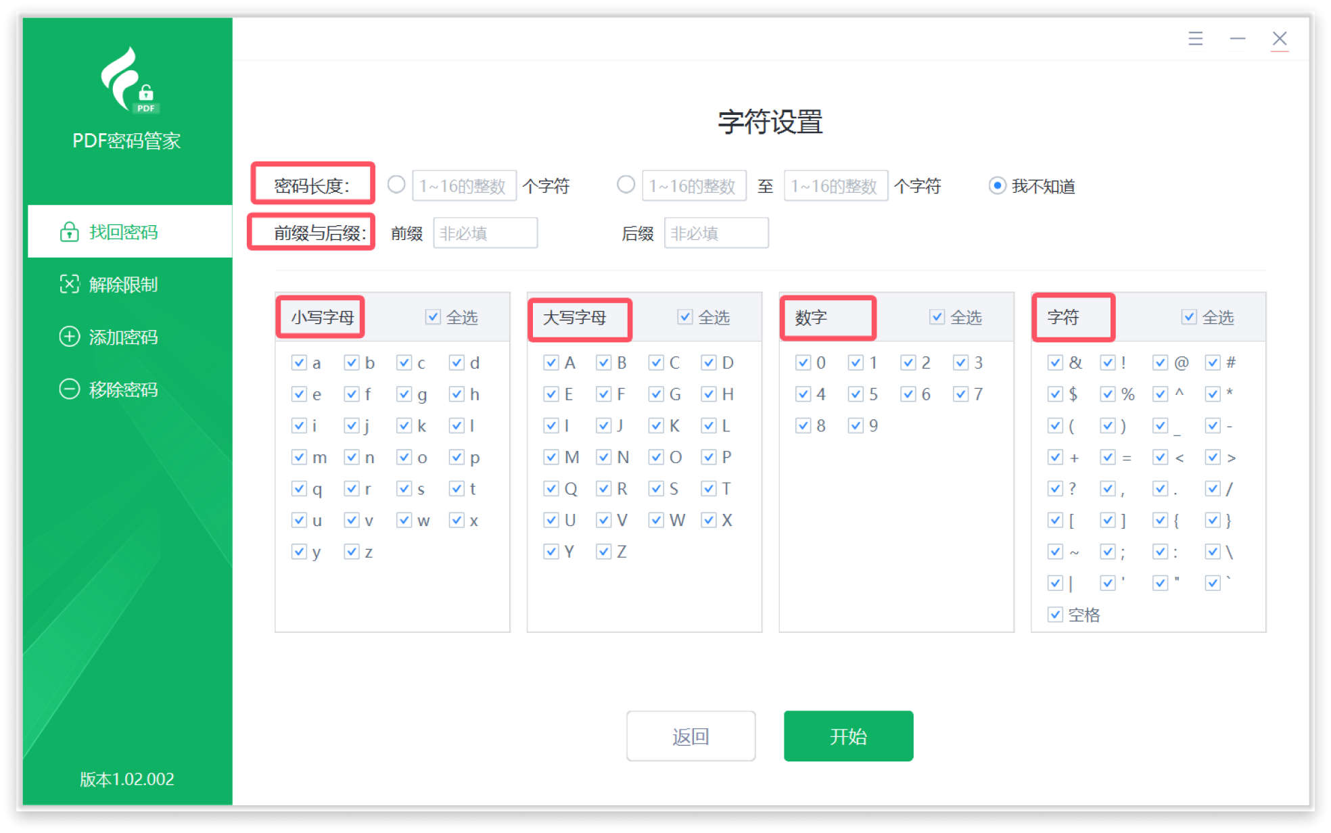Image resolution: width=1331 pixels, height=833 pixels.
Task: Uncheck digit 0
Action: (x=803, y=362)
